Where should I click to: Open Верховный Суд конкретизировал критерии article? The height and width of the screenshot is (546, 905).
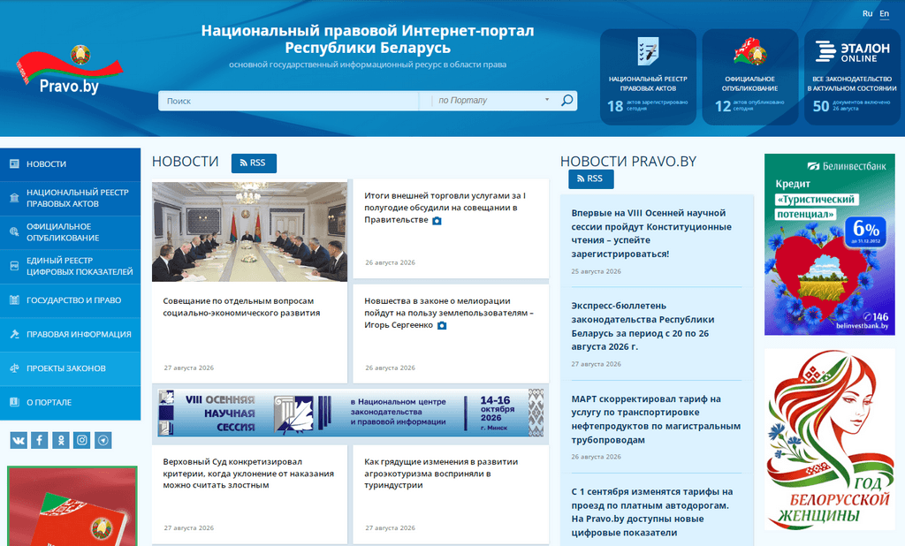pyautogui.click(x=248, y=474)
